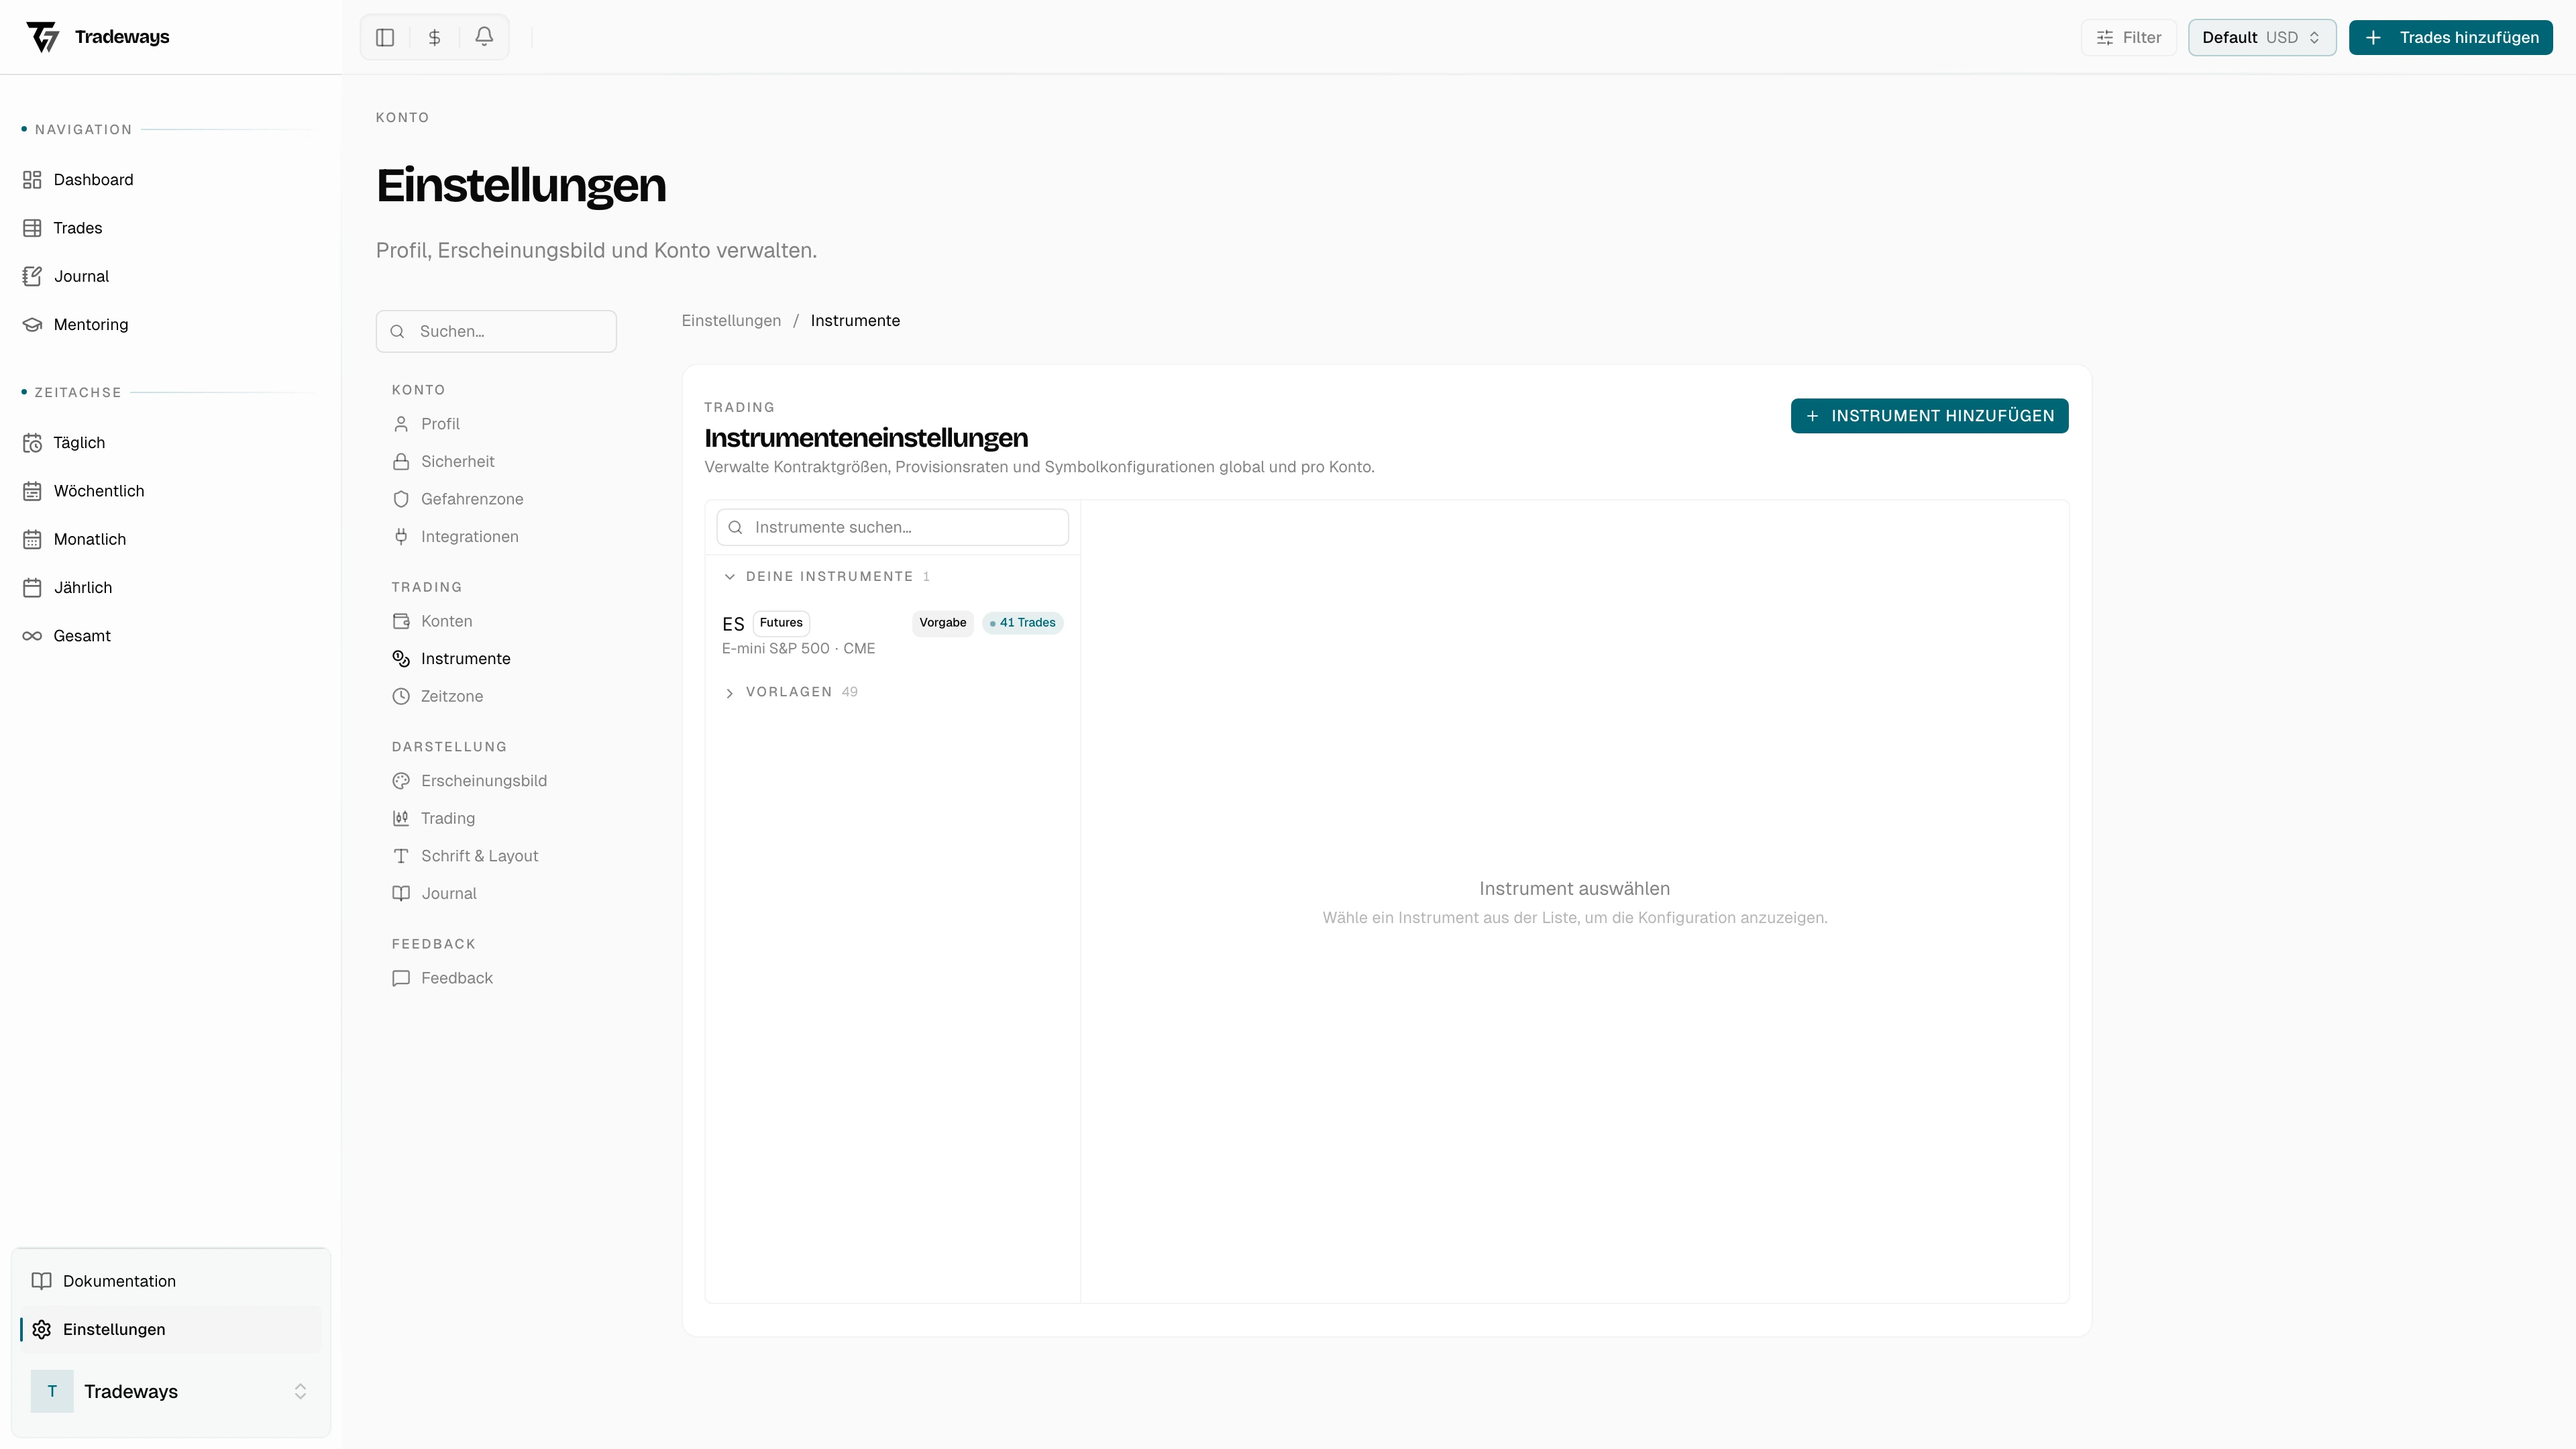
Task: Click the gear icon beside Einstellungen
Action: click(x=41, y=1330)
